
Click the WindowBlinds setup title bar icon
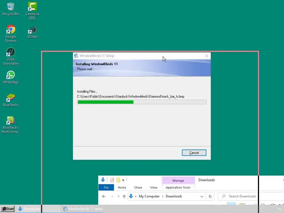coord(76,56)
